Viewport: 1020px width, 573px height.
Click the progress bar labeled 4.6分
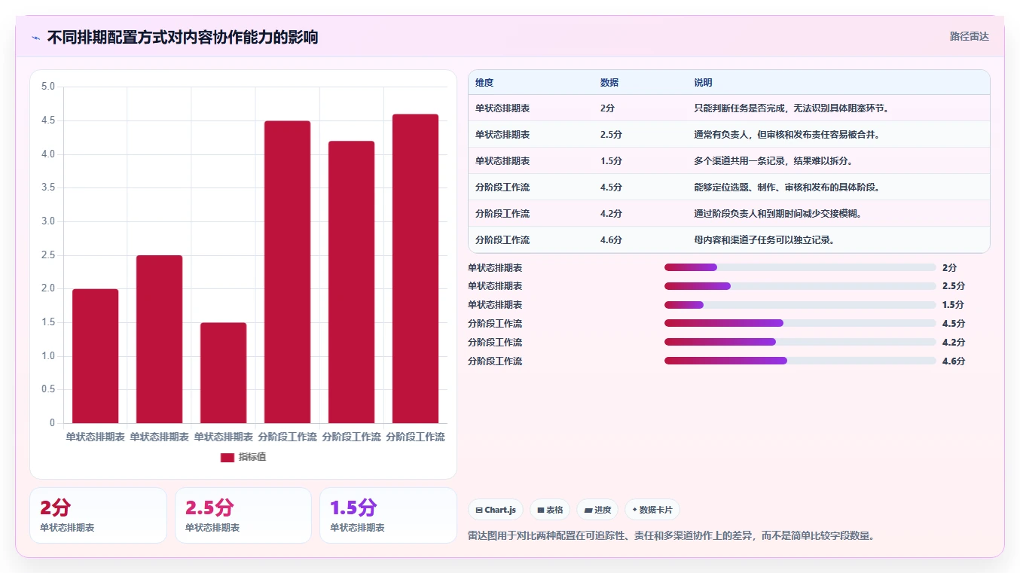click(800, 361)
